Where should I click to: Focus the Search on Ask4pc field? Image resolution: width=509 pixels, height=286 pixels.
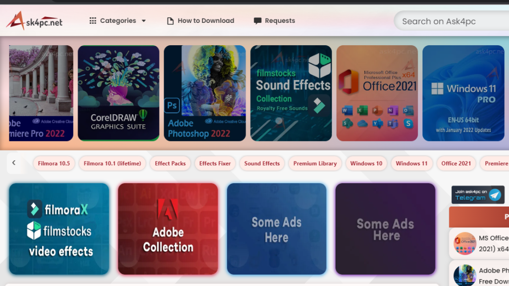[x=451, y=21]
